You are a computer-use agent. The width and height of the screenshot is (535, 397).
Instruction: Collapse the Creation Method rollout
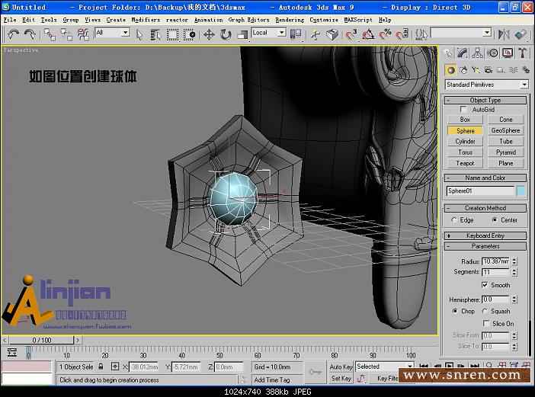click(x=485, y=208)
